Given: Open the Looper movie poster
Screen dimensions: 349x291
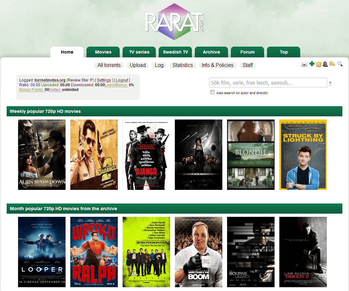Looking at the screenshot, I should pos(42,252).
